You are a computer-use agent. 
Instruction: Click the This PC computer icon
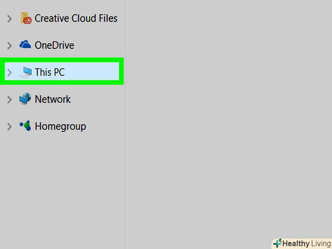(26, 72)
